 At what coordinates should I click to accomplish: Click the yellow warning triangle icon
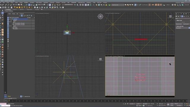[106, 5]
